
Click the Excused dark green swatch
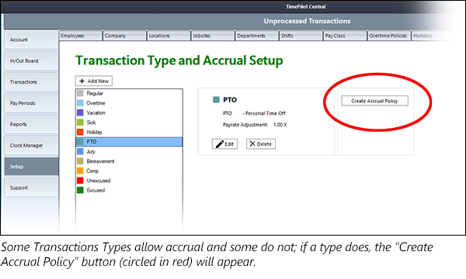[80, 191]
